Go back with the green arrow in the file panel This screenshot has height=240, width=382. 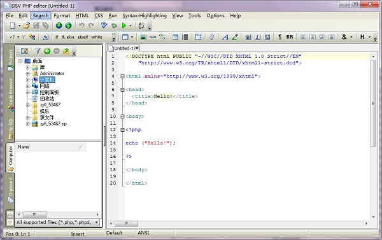pyautogui.click(x=47, y=51)
